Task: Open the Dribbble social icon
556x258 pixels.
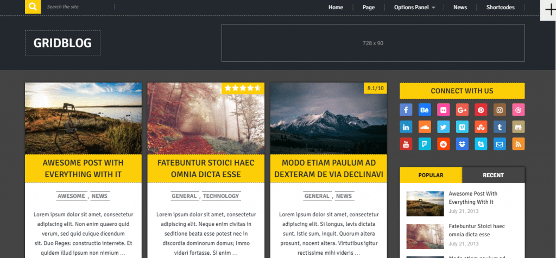Action: click(519, 110)
